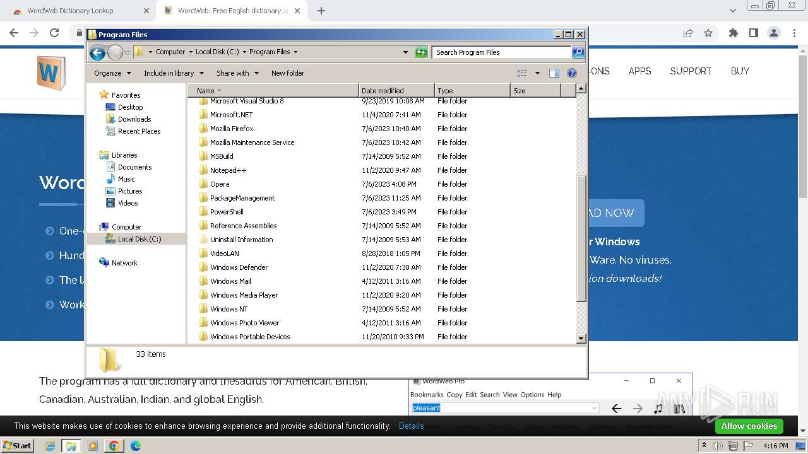808x454 pixels.
Task: Select Network in navigation pane
Action: [124, 263]
